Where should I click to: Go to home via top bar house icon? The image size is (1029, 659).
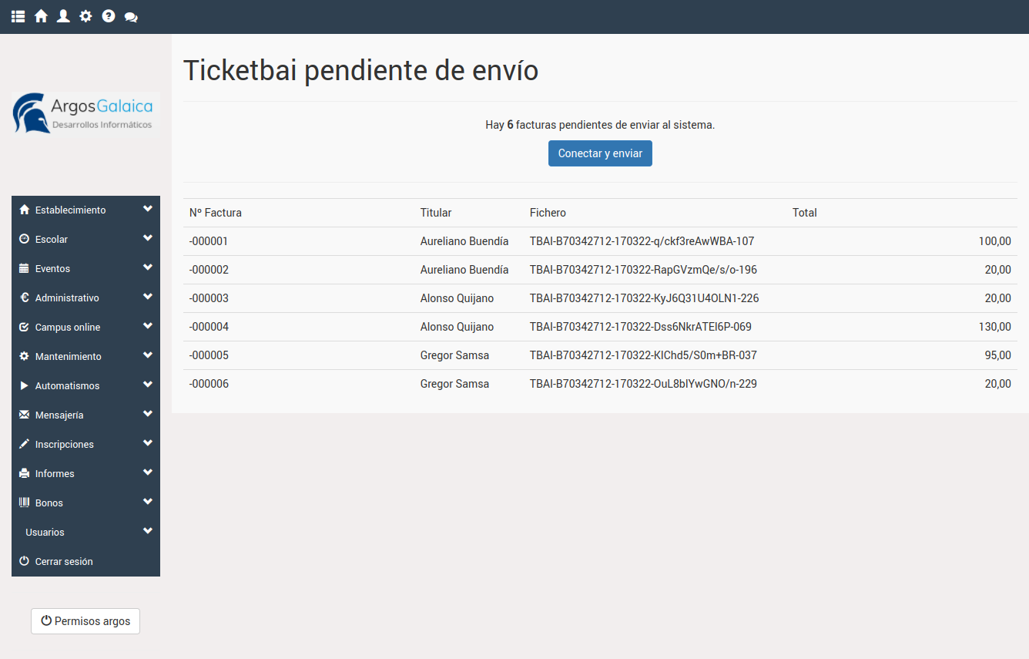41,16
